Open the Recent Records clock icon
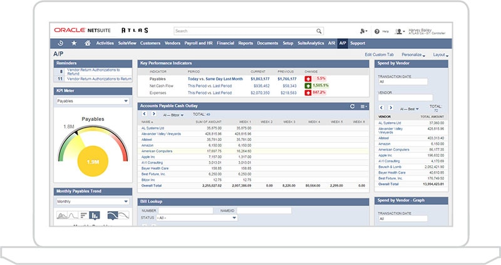 pos(60,43)
